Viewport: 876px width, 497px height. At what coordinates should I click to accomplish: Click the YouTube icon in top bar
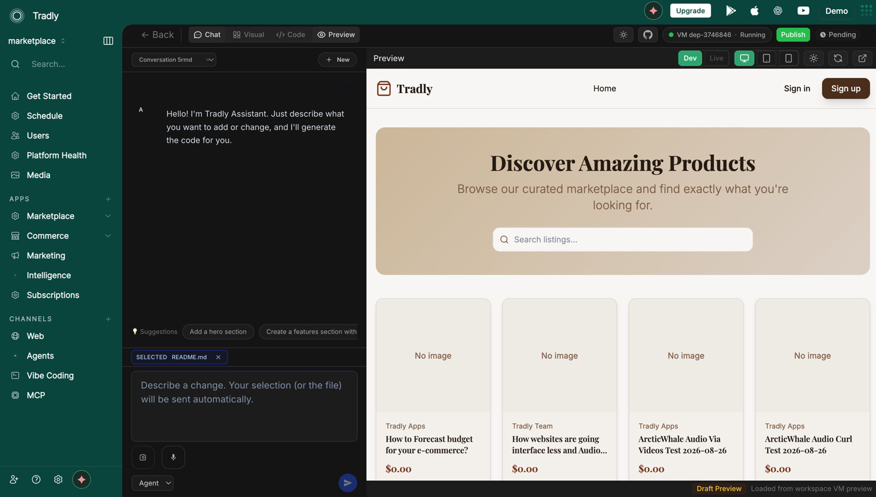click(803, 10)
